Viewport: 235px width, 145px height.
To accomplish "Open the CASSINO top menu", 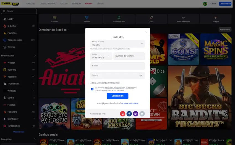I will point(31,4).
